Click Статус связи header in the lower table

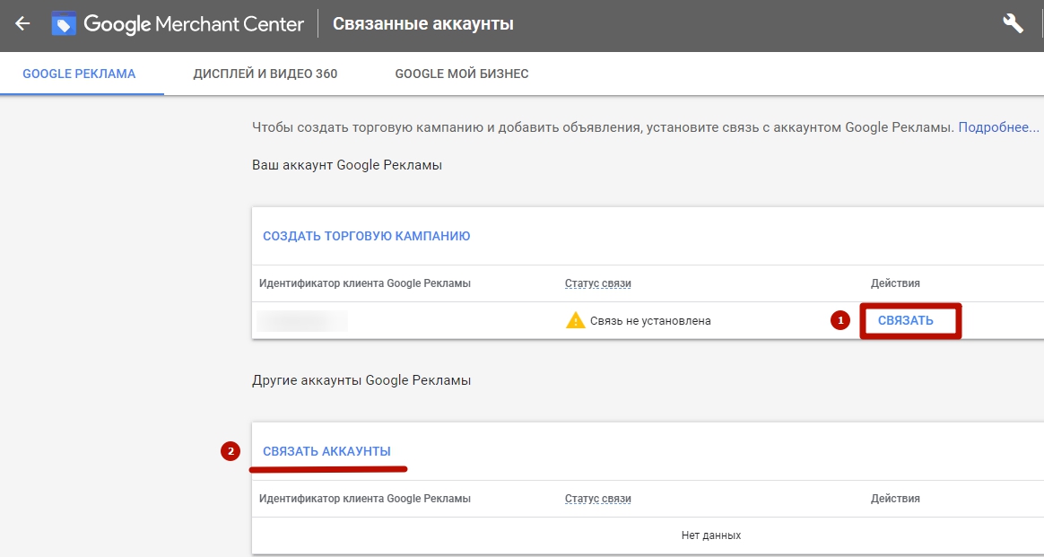[x=597, y=499]
